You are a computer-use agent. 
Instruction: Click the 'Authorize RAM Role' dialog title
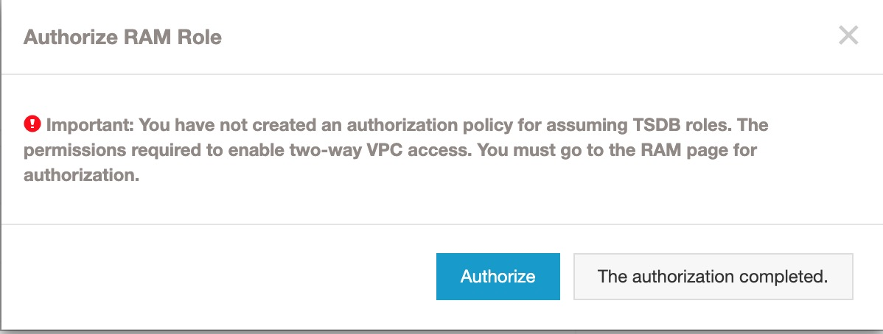[122, 37]
